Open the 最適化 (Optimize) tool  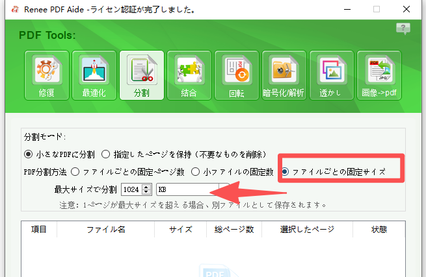point(94,75)
